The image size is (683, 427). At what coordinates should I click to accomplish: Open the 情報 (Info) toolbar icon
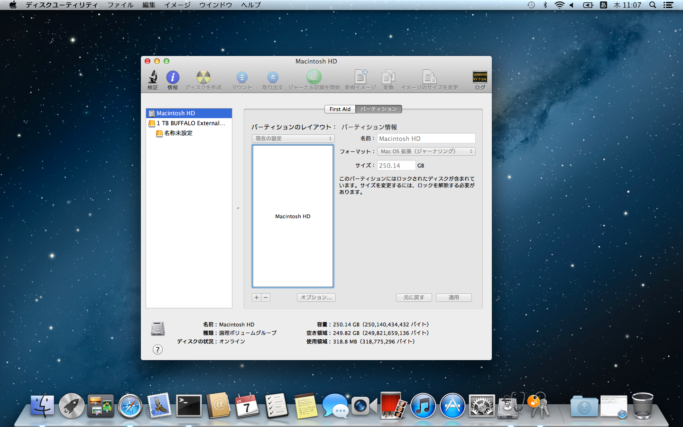(173, 77)
